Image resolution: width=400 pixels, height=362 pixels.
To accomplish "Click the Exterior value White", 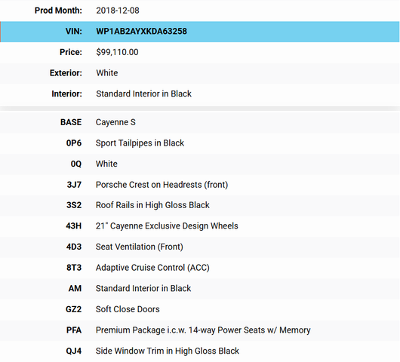I will point(107,73).
